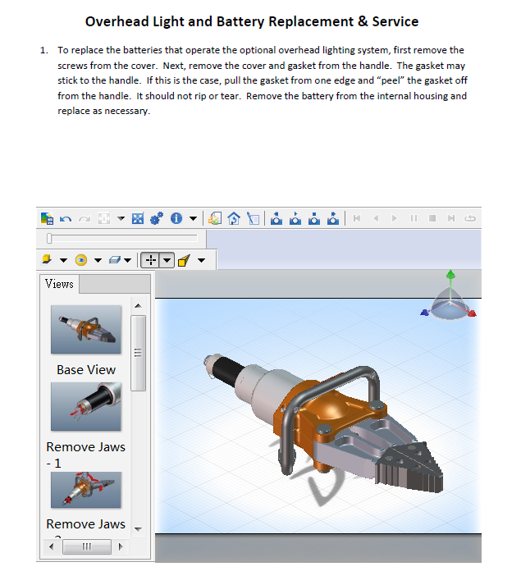Click the animation timeline slider handle

(49, 238)
